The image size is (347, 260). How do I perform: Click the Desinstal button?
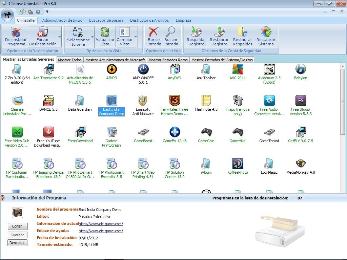(17, 243)
